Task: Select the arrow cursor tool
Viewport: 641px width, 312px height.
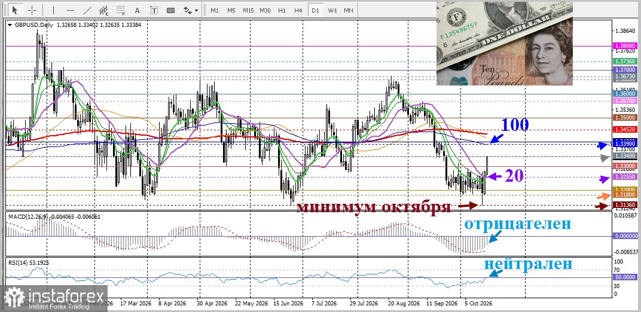Action: (x=15, y=10)
